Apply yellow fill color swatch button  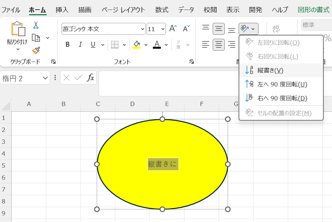137,45
